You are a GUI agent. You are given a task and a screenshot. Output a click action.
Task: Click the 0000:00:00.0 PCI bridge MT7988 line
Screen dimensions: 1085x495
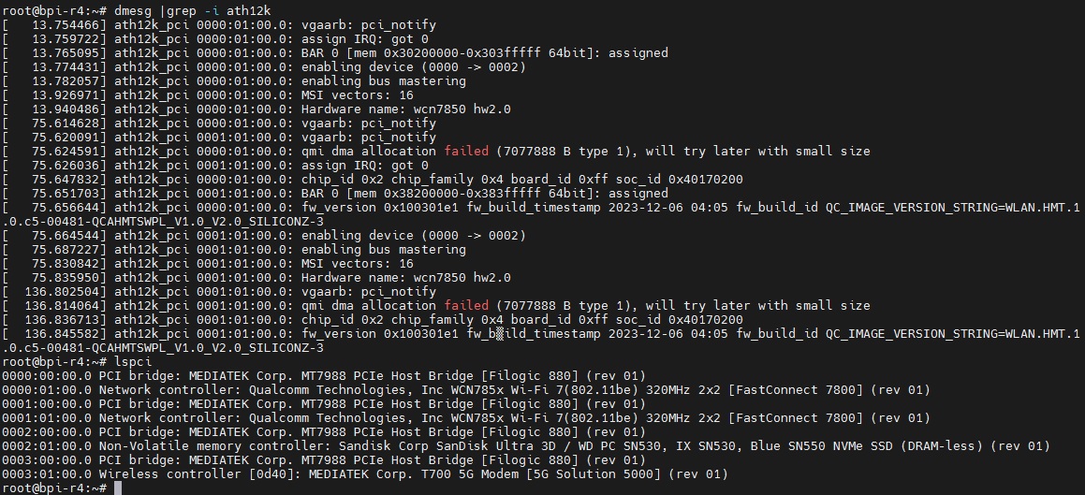tap(324, 376)
